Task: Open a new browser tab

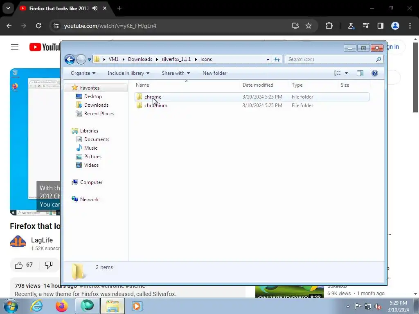Action: click(x=119, y=8)
